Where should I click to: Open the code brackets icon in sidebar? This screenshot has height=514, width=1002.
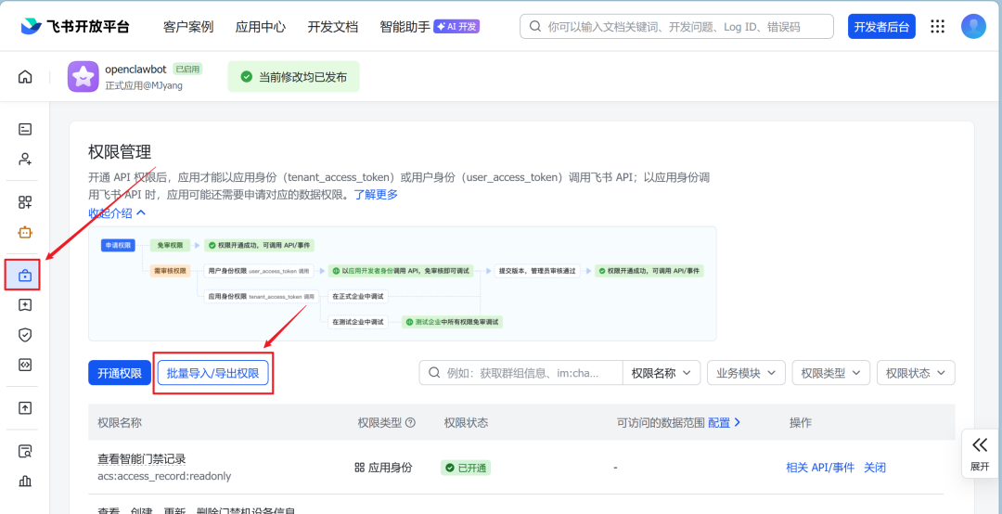tap(25, 365)
